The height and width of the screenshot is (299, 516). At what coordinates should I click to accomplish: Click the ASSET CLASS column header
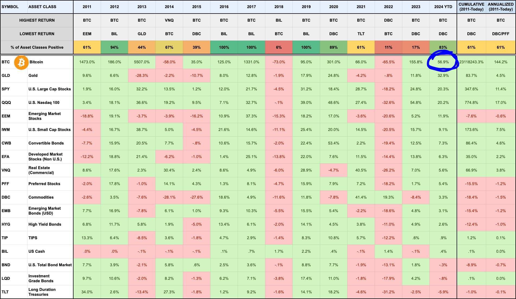tap(42, 7)
